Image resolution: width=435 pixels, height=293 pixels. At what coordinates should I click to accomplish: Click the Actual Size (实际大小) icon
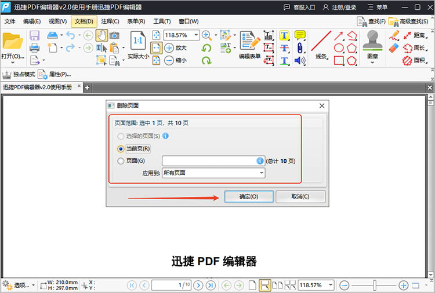point(137,43)
